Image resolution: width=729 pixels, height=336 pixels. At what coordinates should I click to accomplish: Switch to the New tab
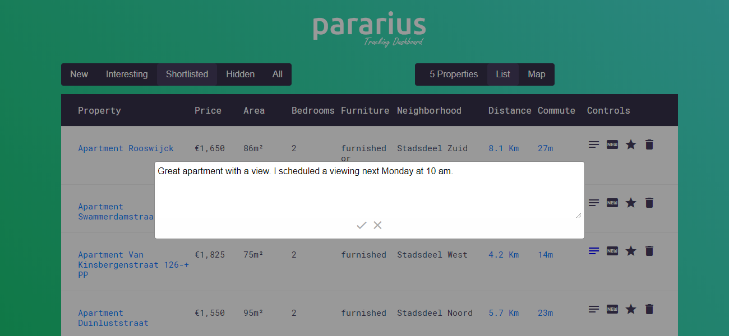pos(79,74)
